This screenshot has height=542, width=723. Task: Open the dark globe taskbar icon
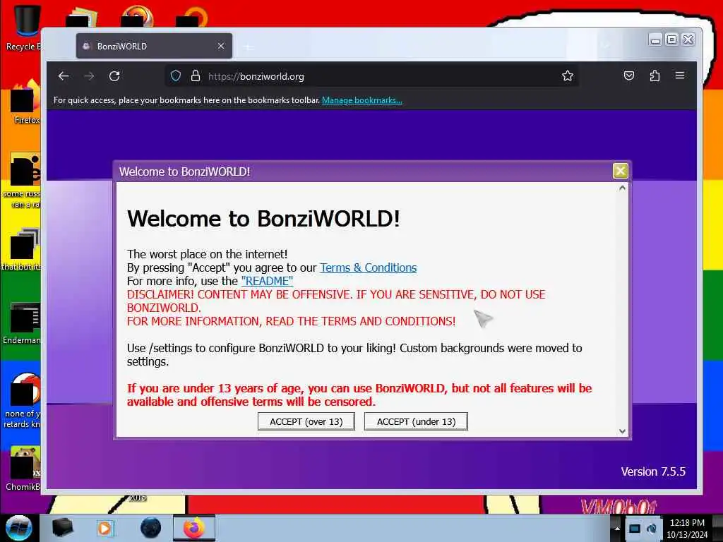150,528
